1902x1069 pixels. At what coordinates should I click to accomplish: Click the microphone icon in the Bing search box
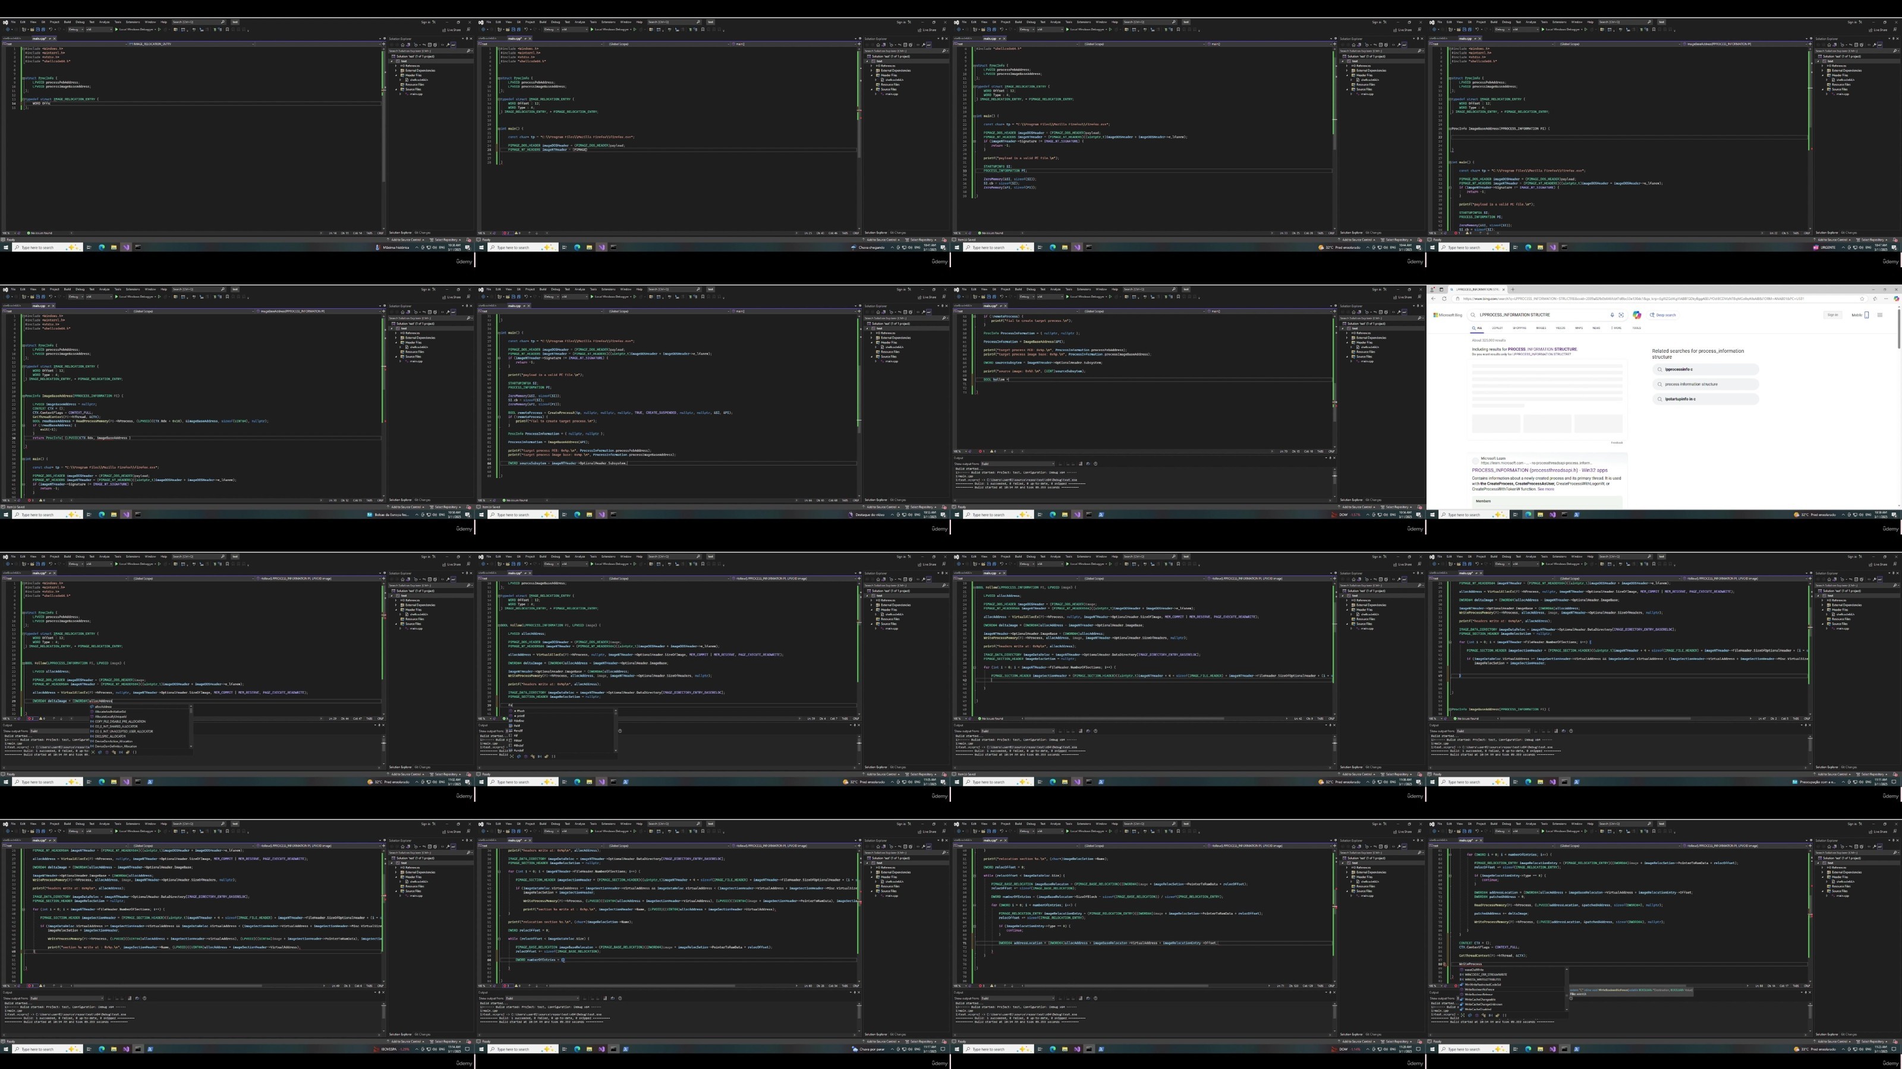pyautogui.click(x=1613, y=315)
